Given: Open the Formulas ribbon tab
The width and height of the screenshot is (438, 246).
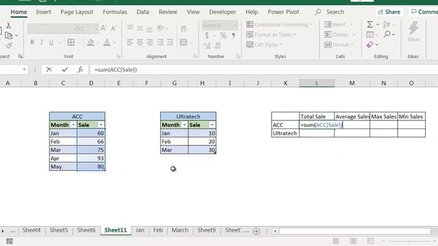Looking at the screenshot, I should pyautogui.click(x=115, y=12).
